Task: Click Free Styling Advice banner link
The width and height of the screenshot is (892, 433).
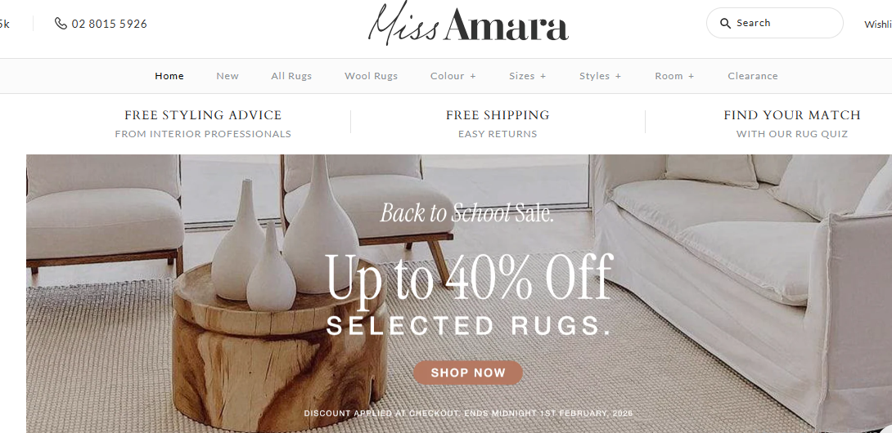Action: [x=203, y=124]
